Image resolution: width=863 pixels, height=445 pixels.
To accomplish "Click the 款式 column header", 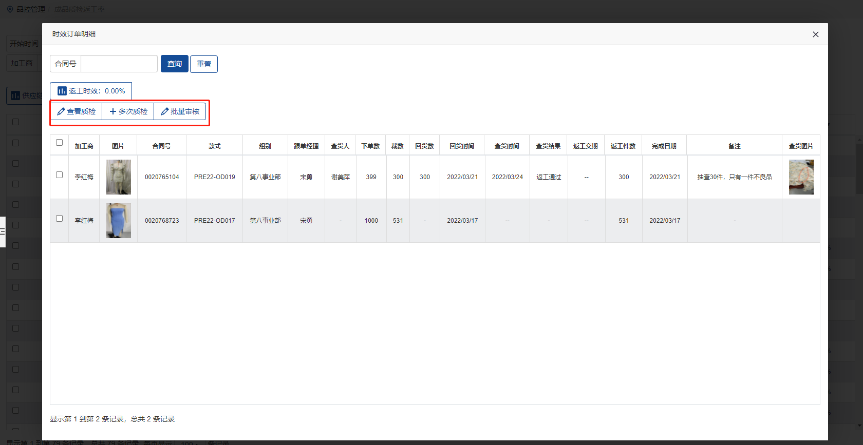I will coord(215,146).
